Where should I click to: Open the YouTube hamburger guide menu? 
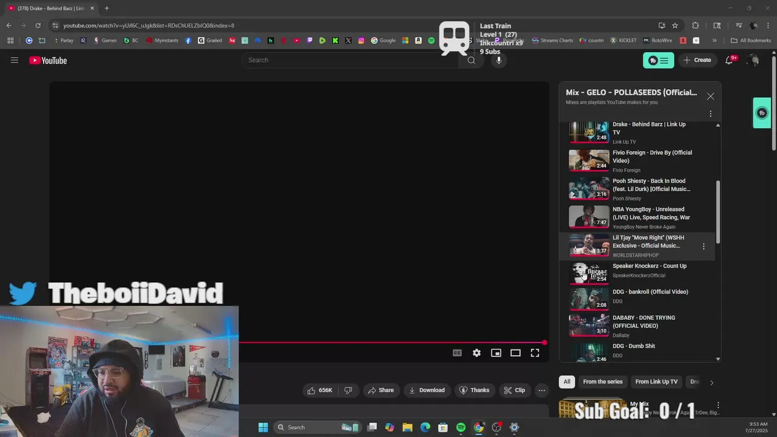pyautogui.click(x=15, y=60)
